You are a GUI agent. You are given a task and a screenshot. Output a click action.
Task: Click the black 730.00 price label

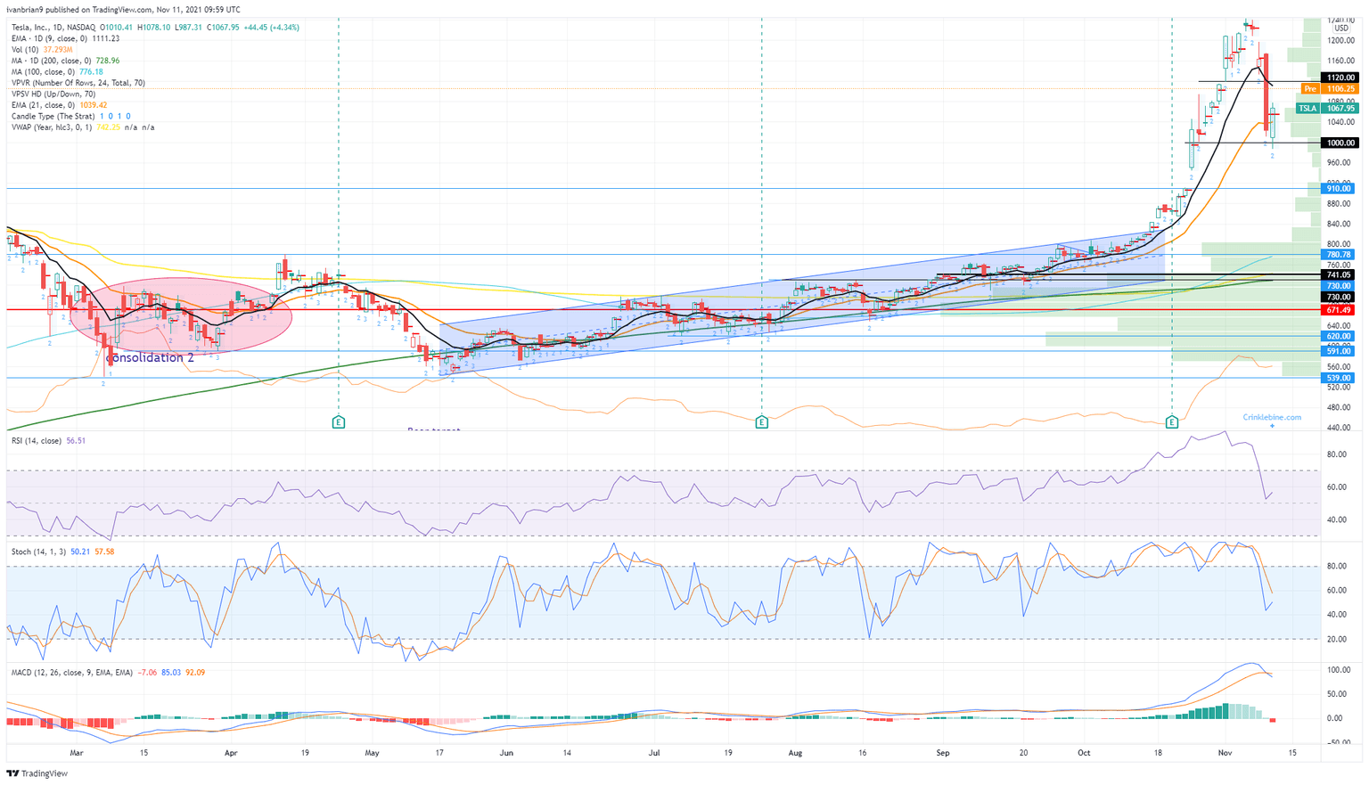(1340, 297)
